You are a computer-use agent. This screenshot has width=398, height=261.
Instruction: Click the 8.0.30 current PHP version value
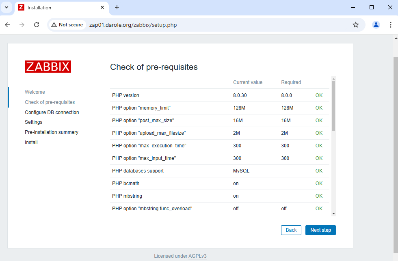coord(240,95)
